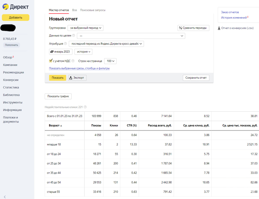Click the download icon for Отчет о конверсиях
Image resolution: width=259 pixels, height=199 pixels.
coord(219,28)
